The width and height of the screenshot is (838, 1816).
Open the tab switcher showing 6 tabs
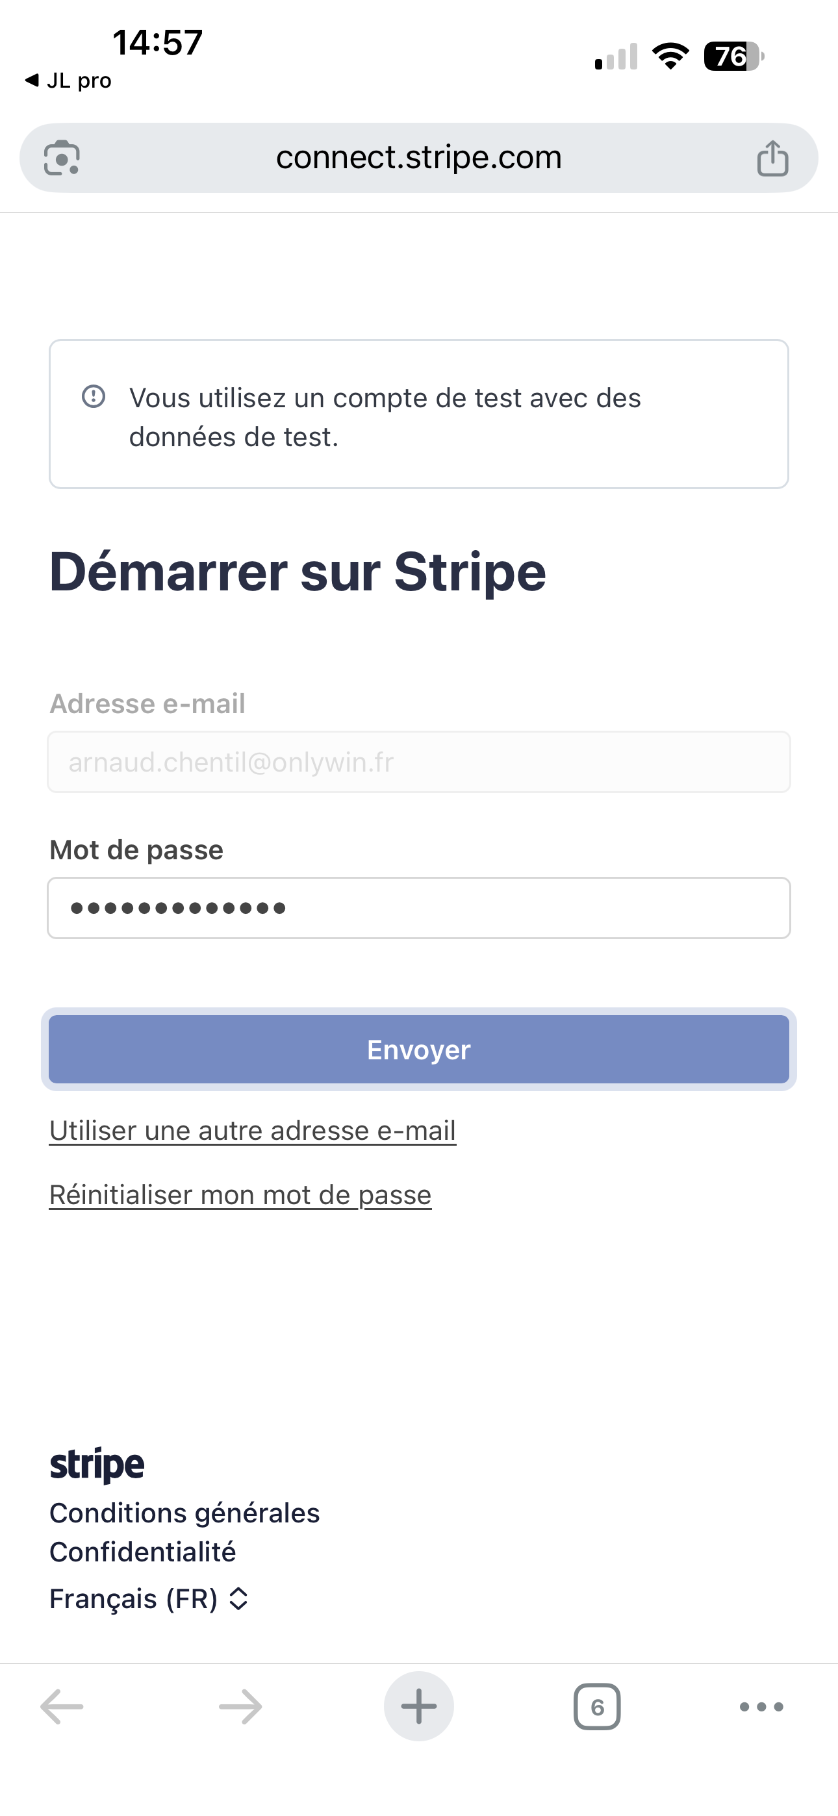pos(597,1706)
